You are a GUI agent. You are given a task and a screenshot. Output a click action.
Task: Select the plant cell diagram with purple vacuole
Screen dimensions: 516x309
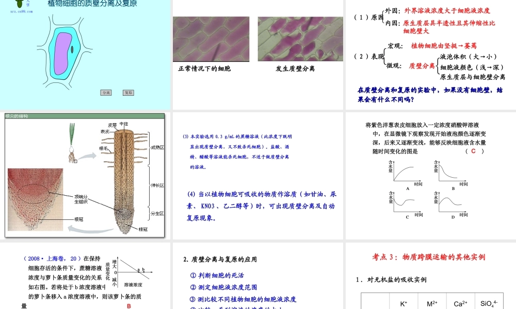[64, 51]
